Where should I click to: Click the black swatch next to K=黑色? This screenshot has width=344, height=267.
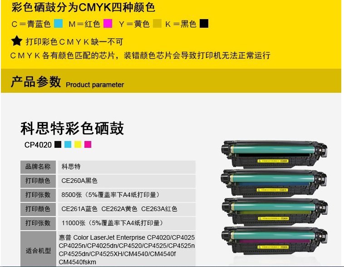(x=204, y=23)
